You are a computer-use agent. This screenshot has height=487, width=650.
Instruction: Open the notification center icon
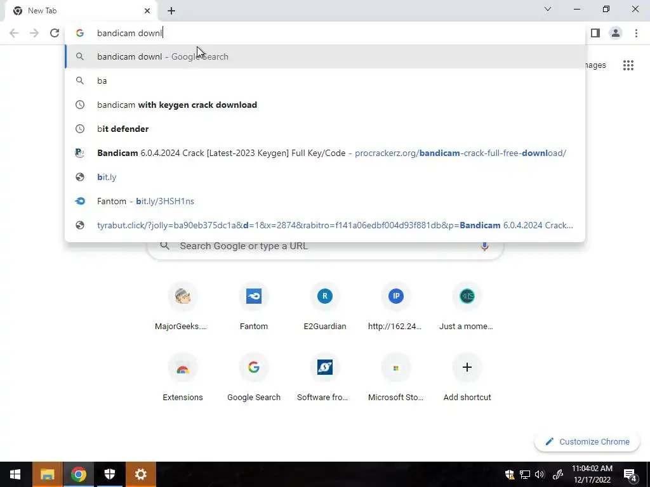click(630, 474)
